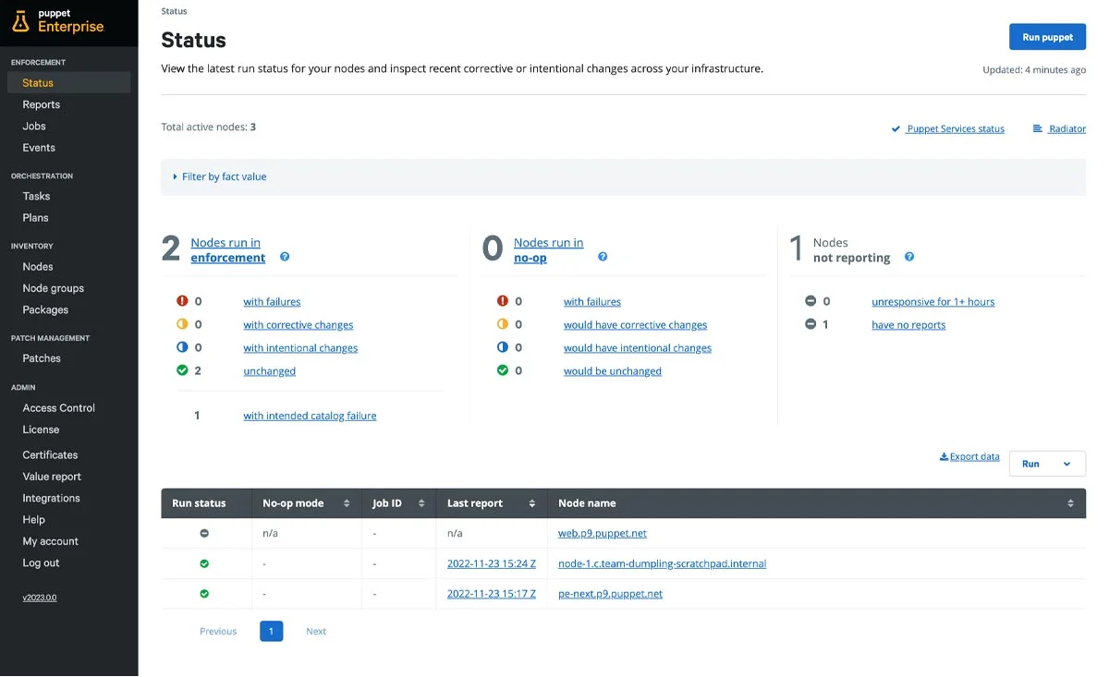The image size is (1109, 677).
Task: Open Events in sidebar
Action: [39, 147]
